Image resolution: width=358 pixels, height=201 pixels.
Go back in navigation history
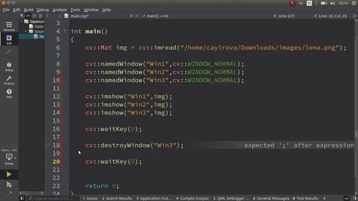(48, 16)
